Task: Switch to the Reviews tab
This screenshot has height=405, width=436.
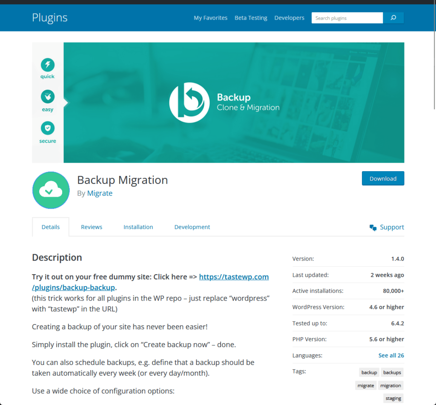Action: (92, 227)
